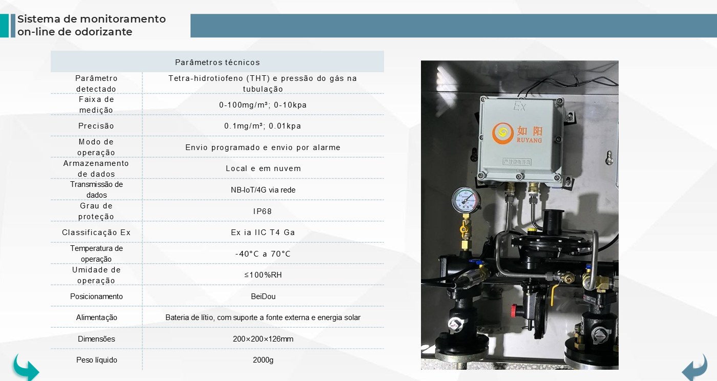Select the value '0.1mg/m³; 0.01kpa'
717x381 pixels.
pyautogui.click(x=263, y=126)
